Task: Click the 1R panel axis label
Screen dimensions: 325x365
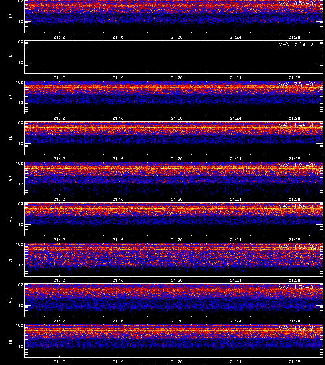Action: click(x=11, y=16)
